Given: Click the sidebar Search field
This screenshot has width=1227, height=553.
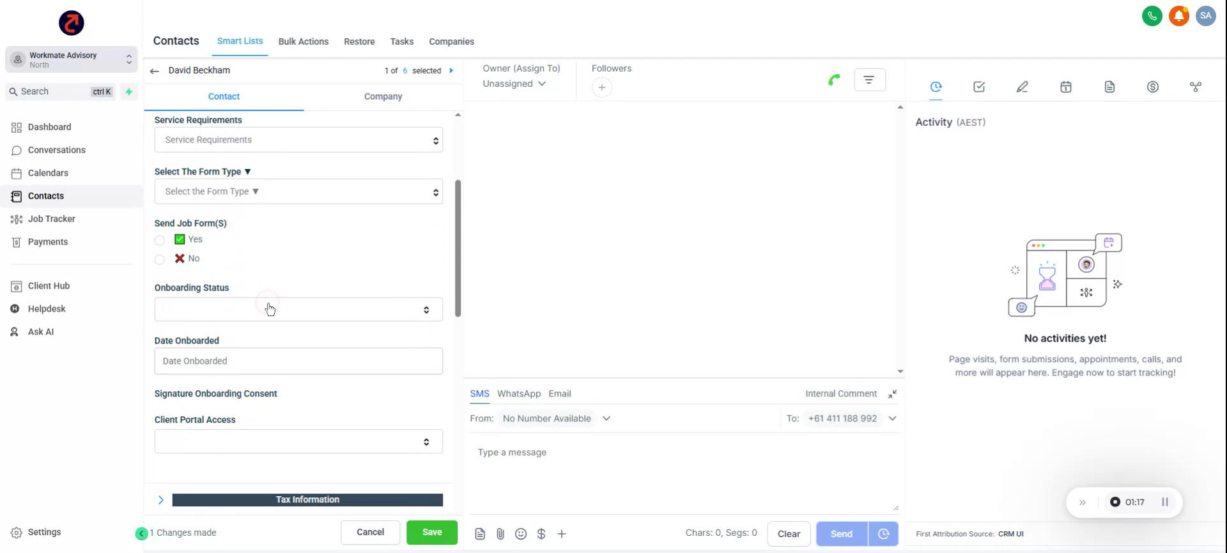Looking at the screenshot, I should coord(62,91).
